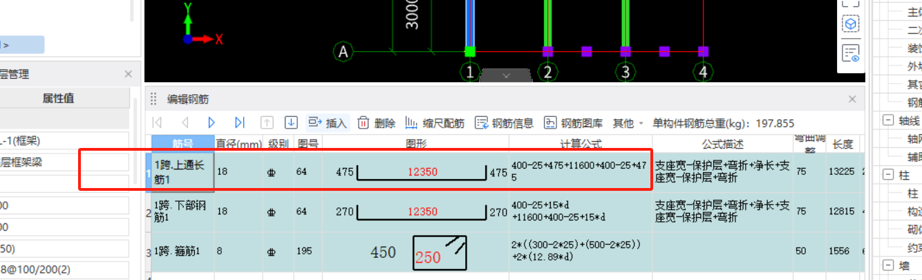Viewport: 922px width, 280px height.
Task: Close the 层管理 left panel
Action: point(128,74)
